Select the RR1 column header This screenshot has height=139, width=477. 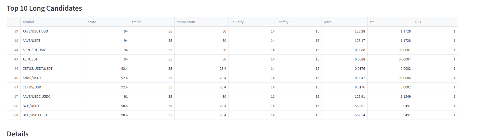tap(418, 22)
